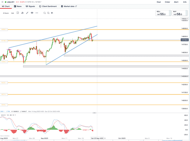Click the H 14846.8 range statistic
Screen dimensions: 190x141
(15, 111)
